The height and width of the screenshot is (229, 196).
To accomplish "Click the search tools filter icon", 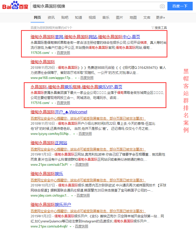I will coord(153,28).
